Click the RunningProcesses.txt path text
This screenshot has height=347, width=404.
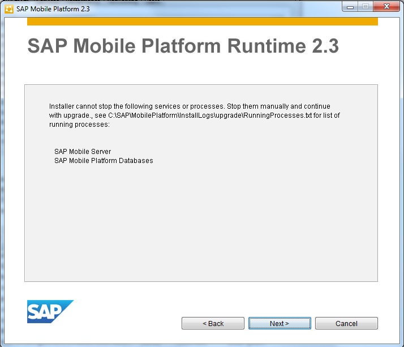click(210, 115)
